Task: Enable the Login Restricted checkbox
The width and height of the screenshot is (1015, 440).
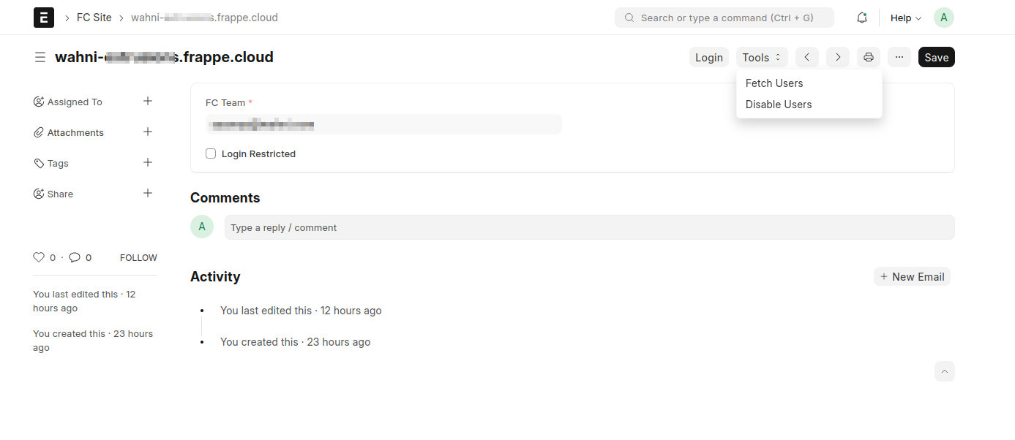Action: [x=211, y=153]
